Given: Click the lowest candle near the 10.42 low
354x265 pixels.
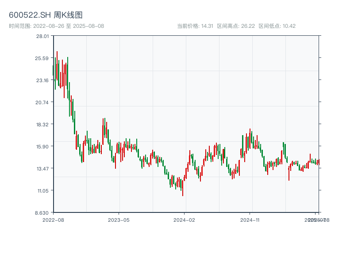Looking at the screenshot, I should (x=183, y=188).
